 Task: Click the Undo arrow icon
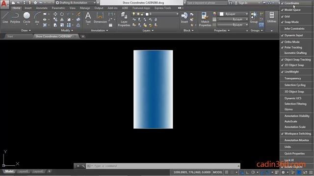[x=41, y=3]
